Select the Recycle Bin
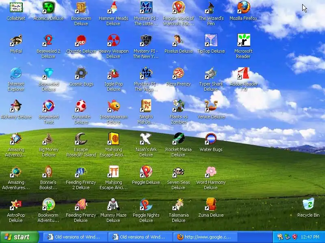The height and width of the screenshot is (243, 325). pos(308,205)
